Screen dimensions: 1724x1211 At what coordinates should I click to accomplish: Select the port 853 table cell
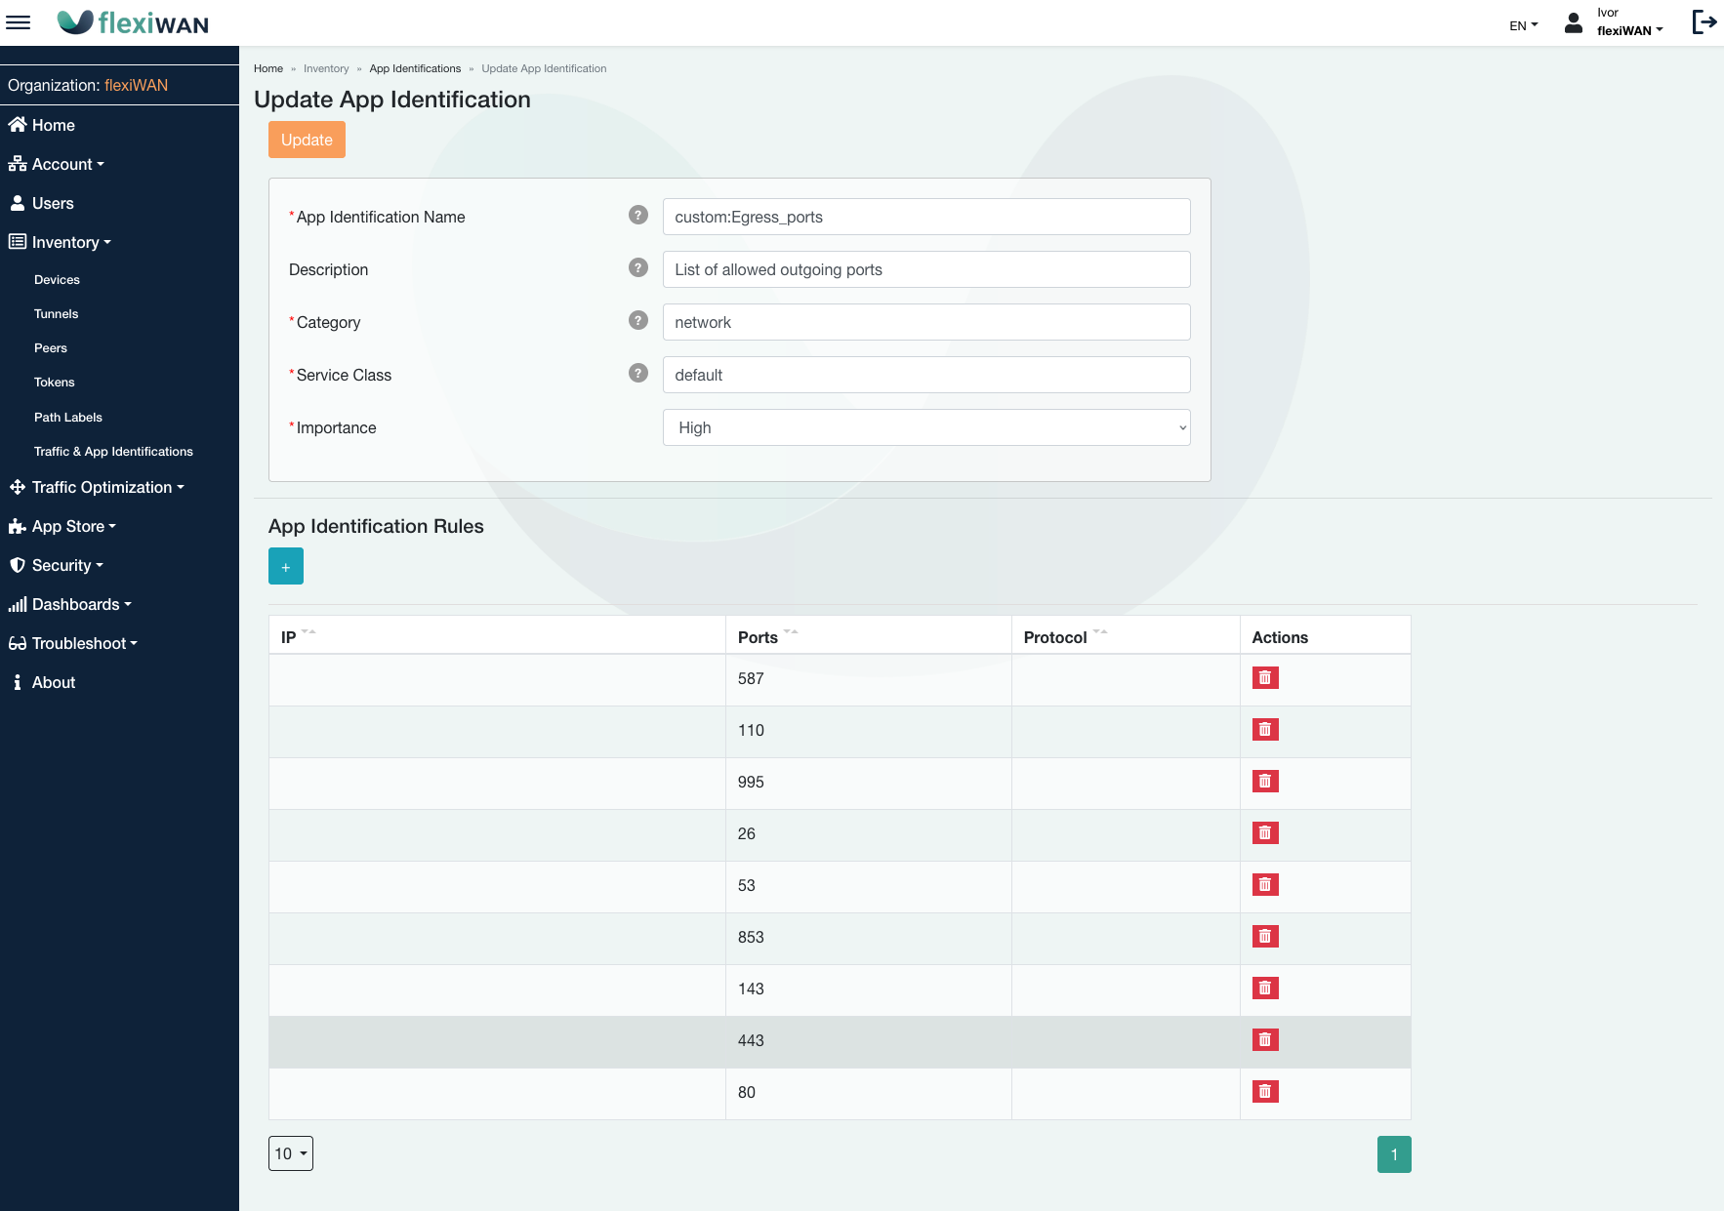[x=868, y=938]
